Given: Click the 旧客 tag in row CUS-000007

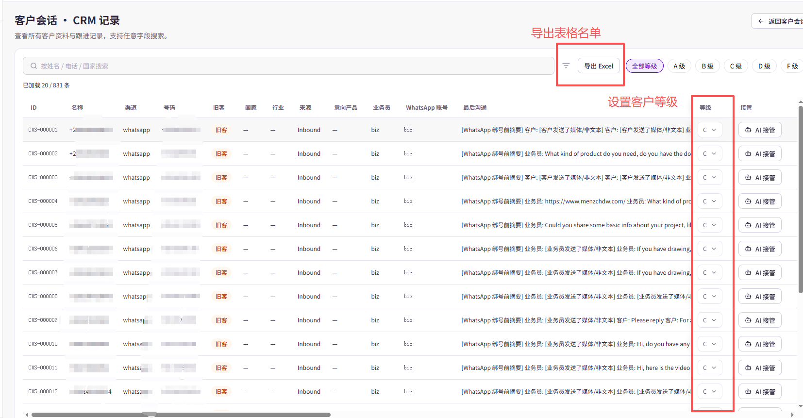Looking at the screenshot, I should point(221,273).
